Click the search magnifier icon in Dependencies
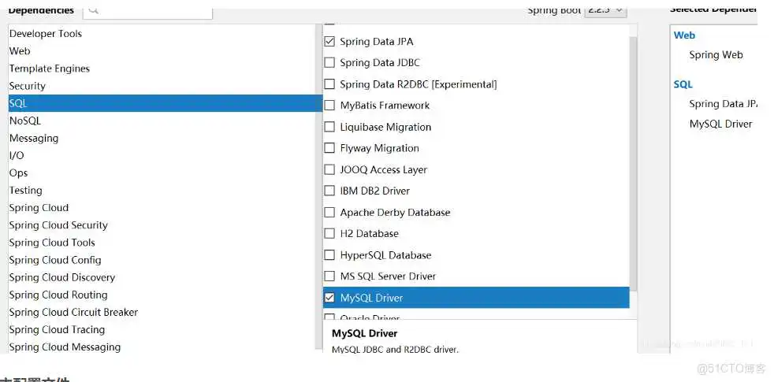774x382 pixels. coord(95,10)
